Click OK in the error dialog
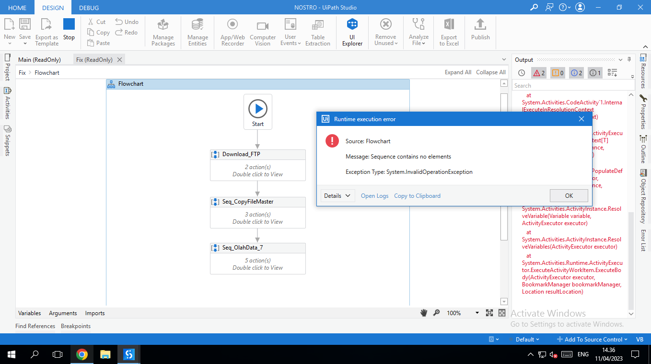The width and height of the screenshot is (651, 364). coord(569,195)
